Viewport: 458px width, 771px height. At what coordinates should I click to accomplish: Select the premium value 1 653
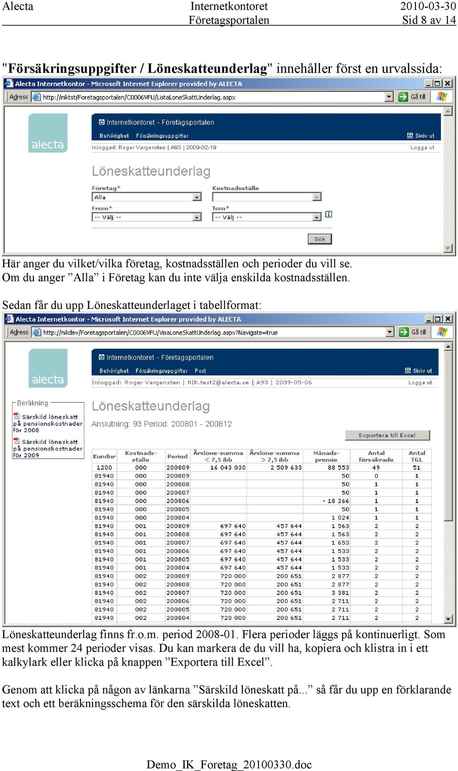tap(341, 543)
